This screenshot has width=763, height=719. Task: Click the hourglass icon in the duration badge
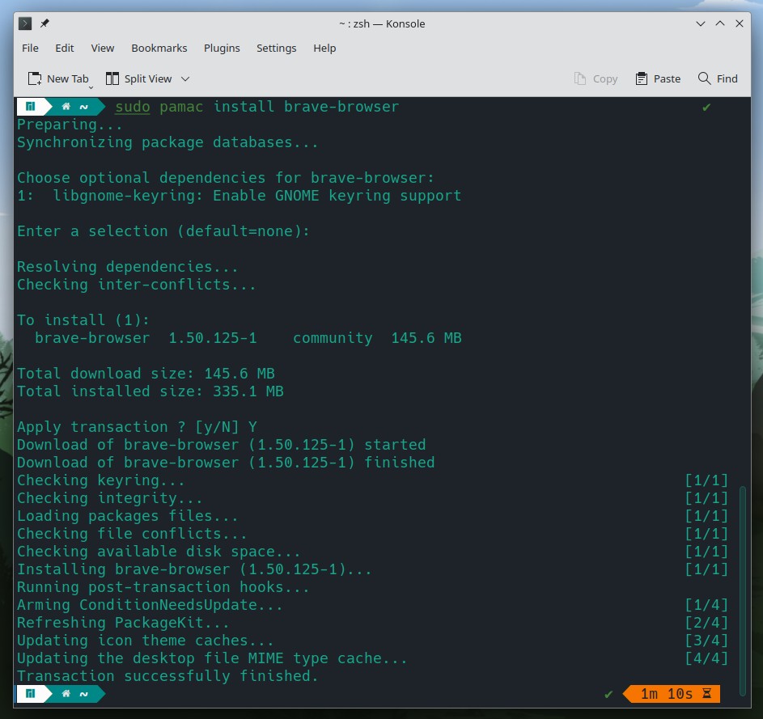pos(706,694)
